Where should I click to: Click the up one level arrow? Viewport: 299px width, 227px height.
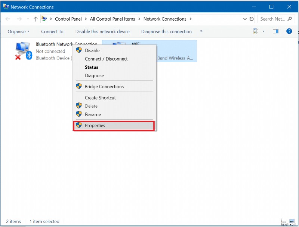pyautogui.click(x=36, y=19)
